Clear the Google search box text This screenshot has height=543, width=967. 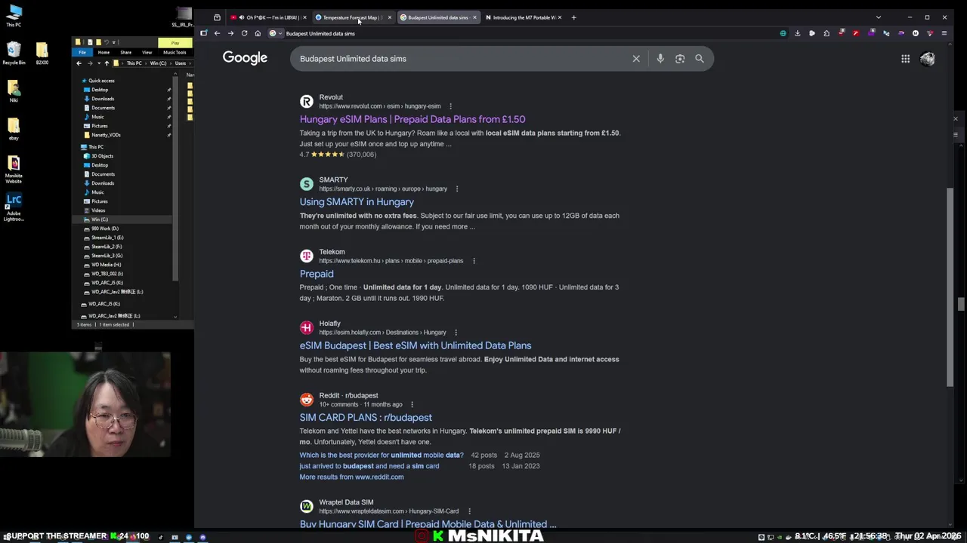[x=636, y=59]
